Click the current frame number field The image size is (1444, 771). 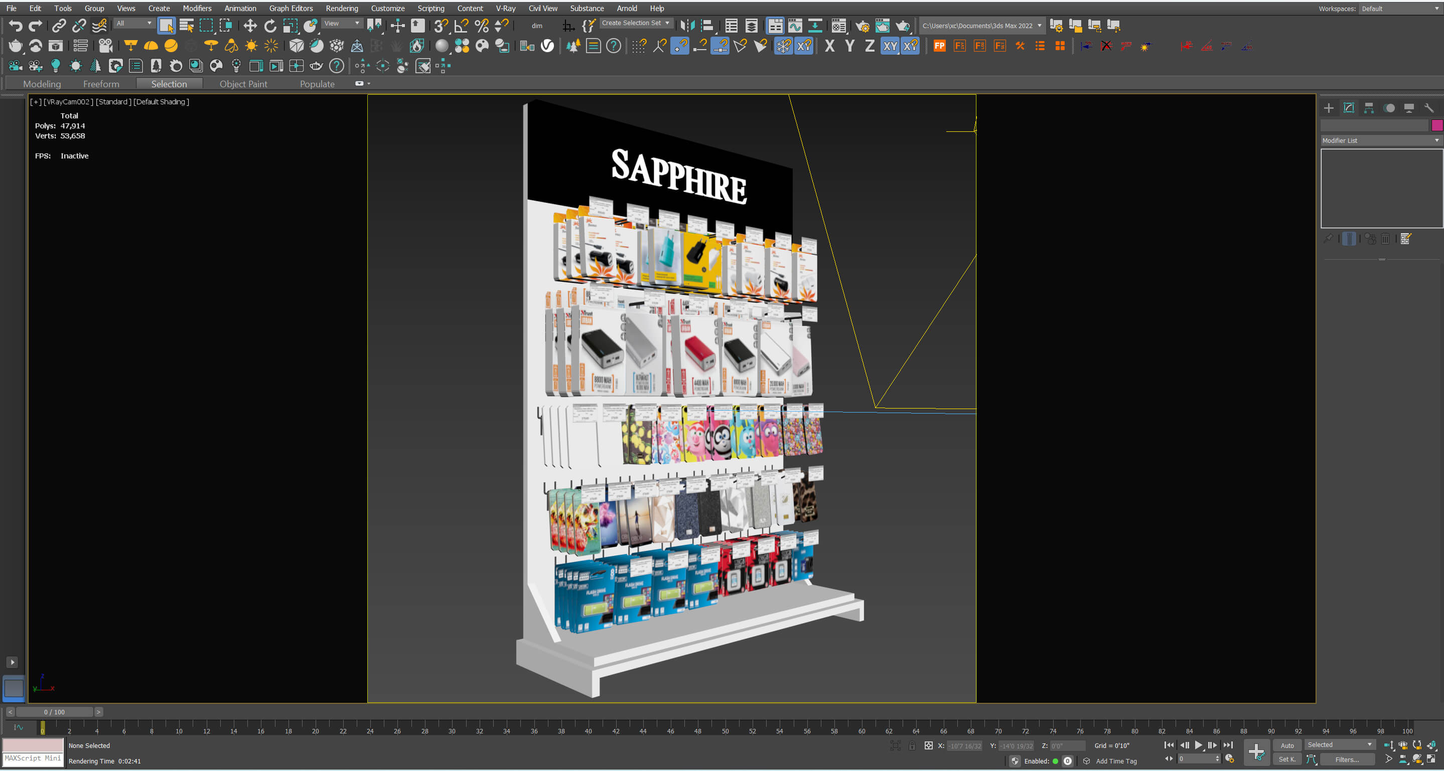tap(1199, 758)
